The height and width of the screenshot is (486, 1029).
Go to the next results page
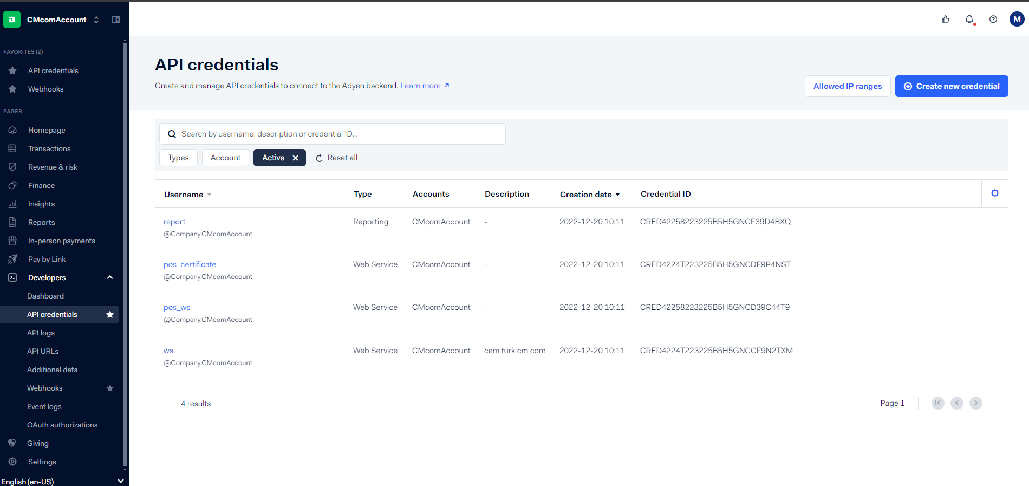tap(976, 403)
